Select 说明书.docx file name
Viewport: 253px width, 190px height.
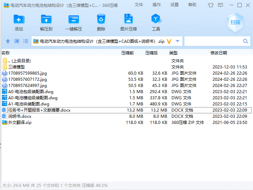tap(20, 116)
